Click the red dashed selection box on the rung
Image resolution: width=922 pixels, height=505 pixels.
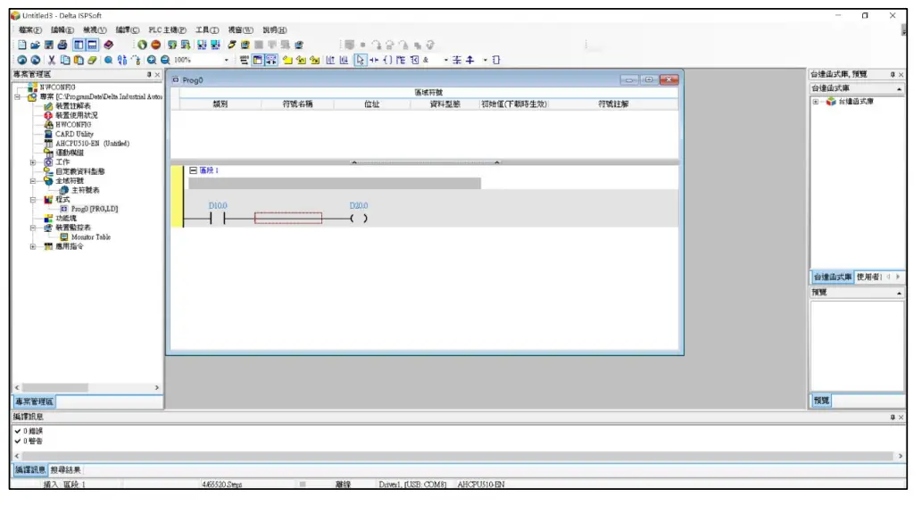tap(288, 218)
